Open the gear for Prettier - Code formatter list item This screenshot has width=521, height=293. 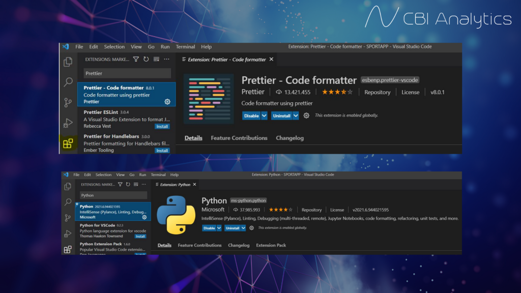pos(167,102)
